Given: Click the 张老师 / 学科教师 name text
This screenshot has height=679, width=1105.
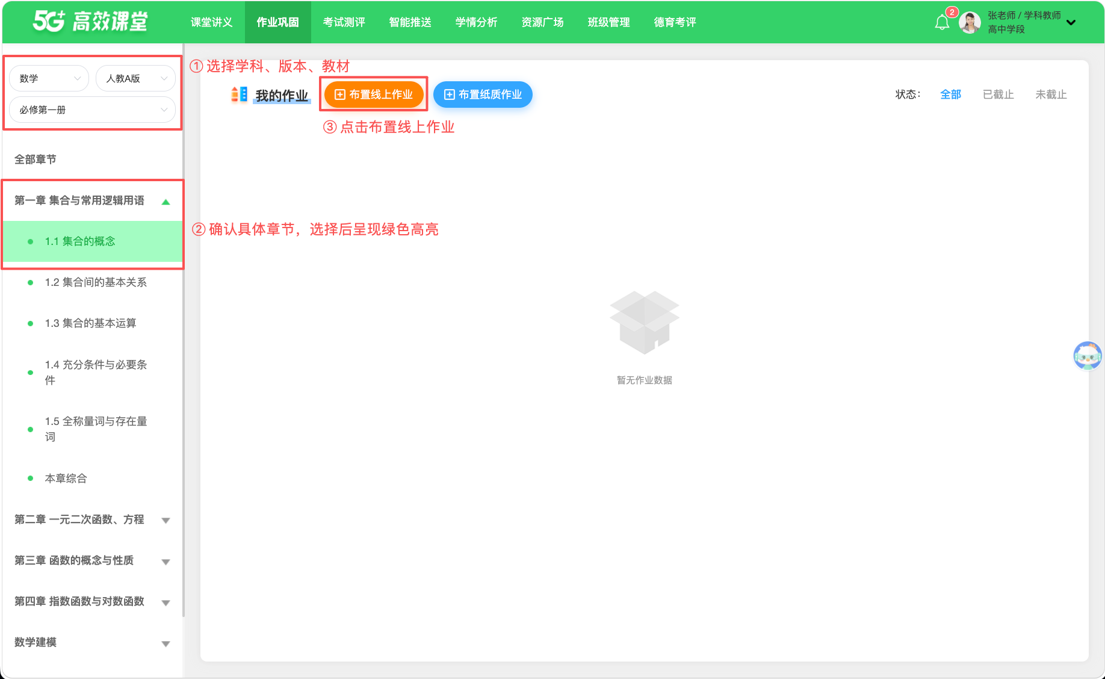Looking at the screenshot, I should (1024, 16).
